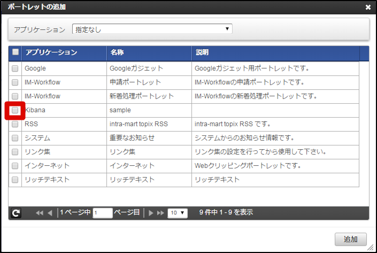Check the 新着処理ポートレット row checkbox
Viewport: 377px width, 253px height.
point(15,96)
